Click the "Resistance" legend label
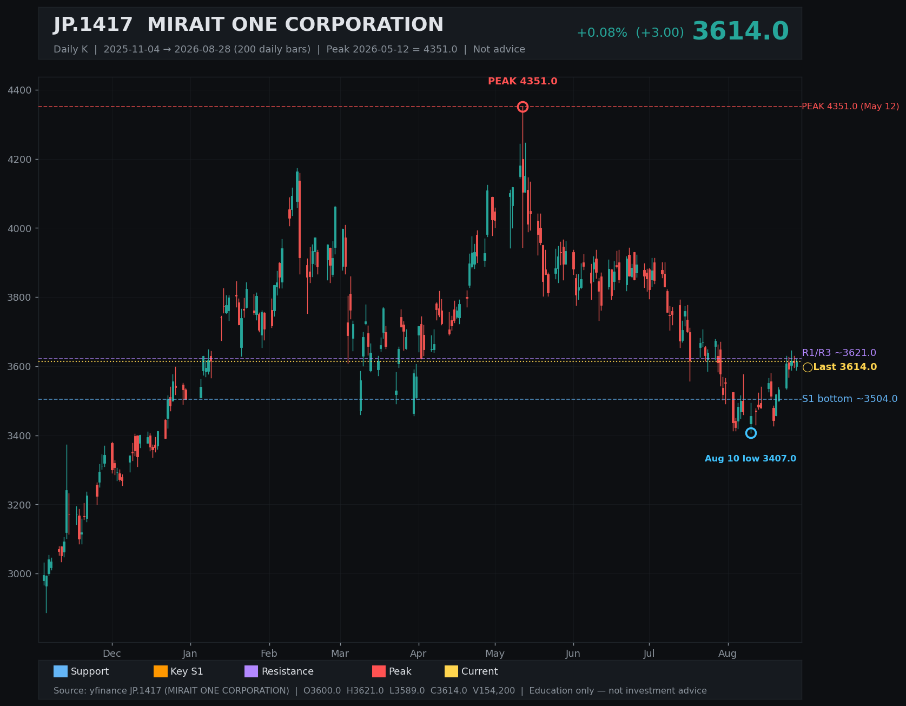Screen dimensions: 906x706 288,671
